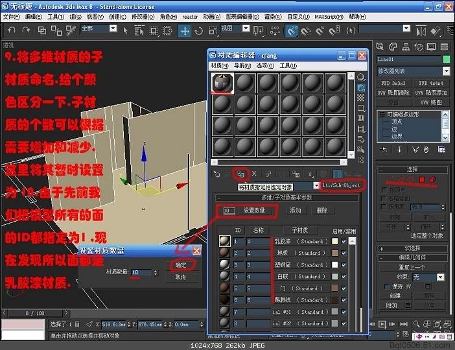Open 文件(F) menu
This screenshot has height=350, width=455.
pyautogui.click(x=12, y=17)
